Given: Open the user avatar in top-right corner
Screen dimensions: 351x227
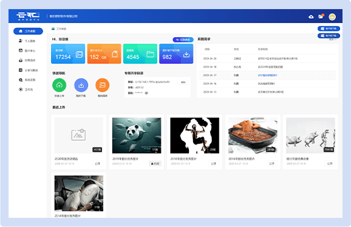Looking at the screenshot, I should [x=332, y=17].
